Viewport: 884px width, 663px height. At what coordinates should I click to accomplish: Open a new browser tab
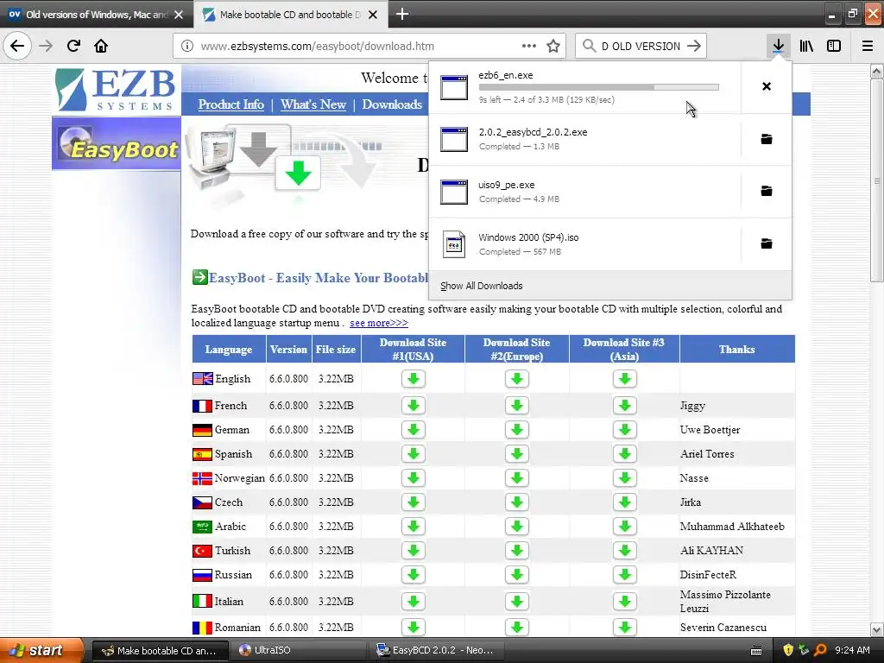[402, 14]
